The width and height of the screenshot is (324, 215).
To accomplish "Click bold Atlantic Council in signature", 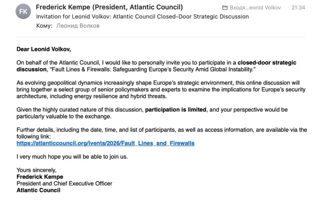I will point(38,190).
